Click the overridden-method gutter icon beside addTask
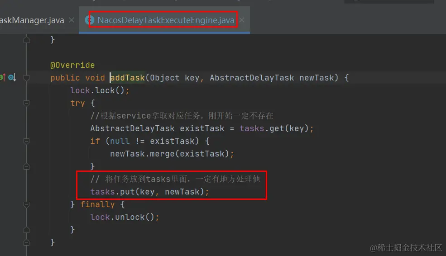Viewport: 446px width, 256px height. 12,77
